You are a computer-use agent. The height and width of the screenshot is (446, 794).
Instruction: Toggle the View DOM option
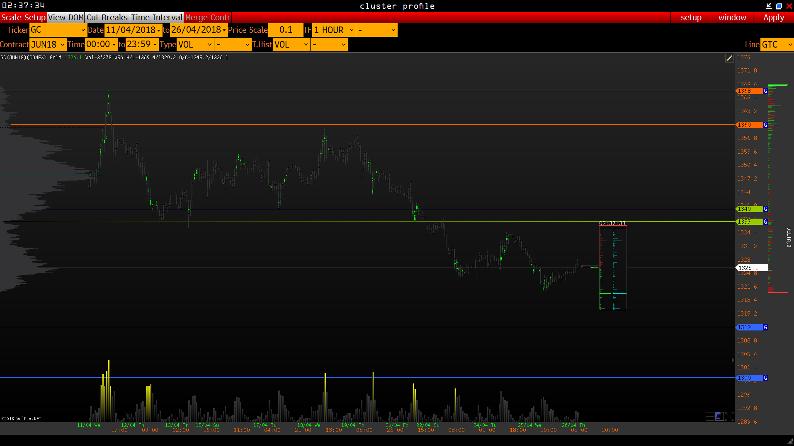66,17
